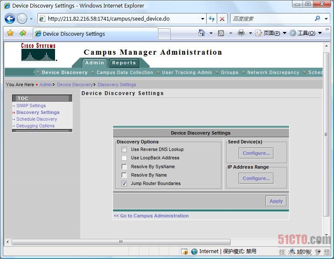Click the Cisco Systems logo

coord(38,52)
